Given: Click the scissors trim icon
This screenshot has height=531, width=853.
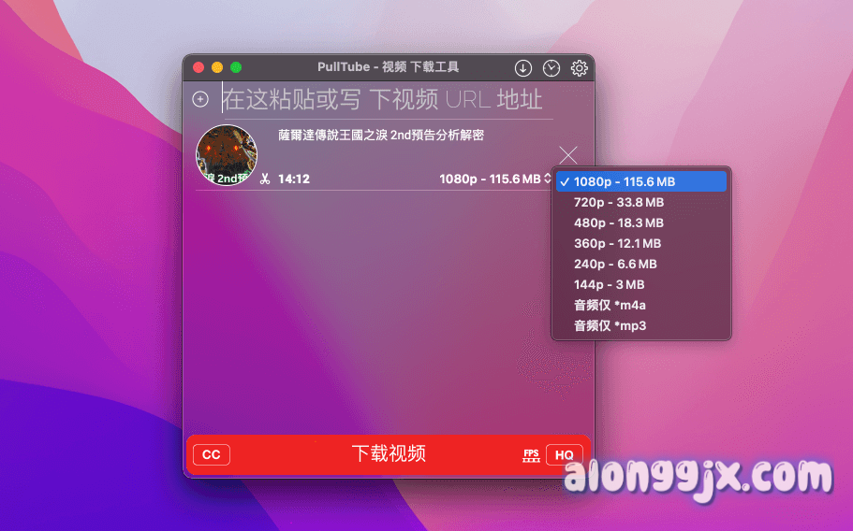Looking at the screenshot, I should click(265, 179).
